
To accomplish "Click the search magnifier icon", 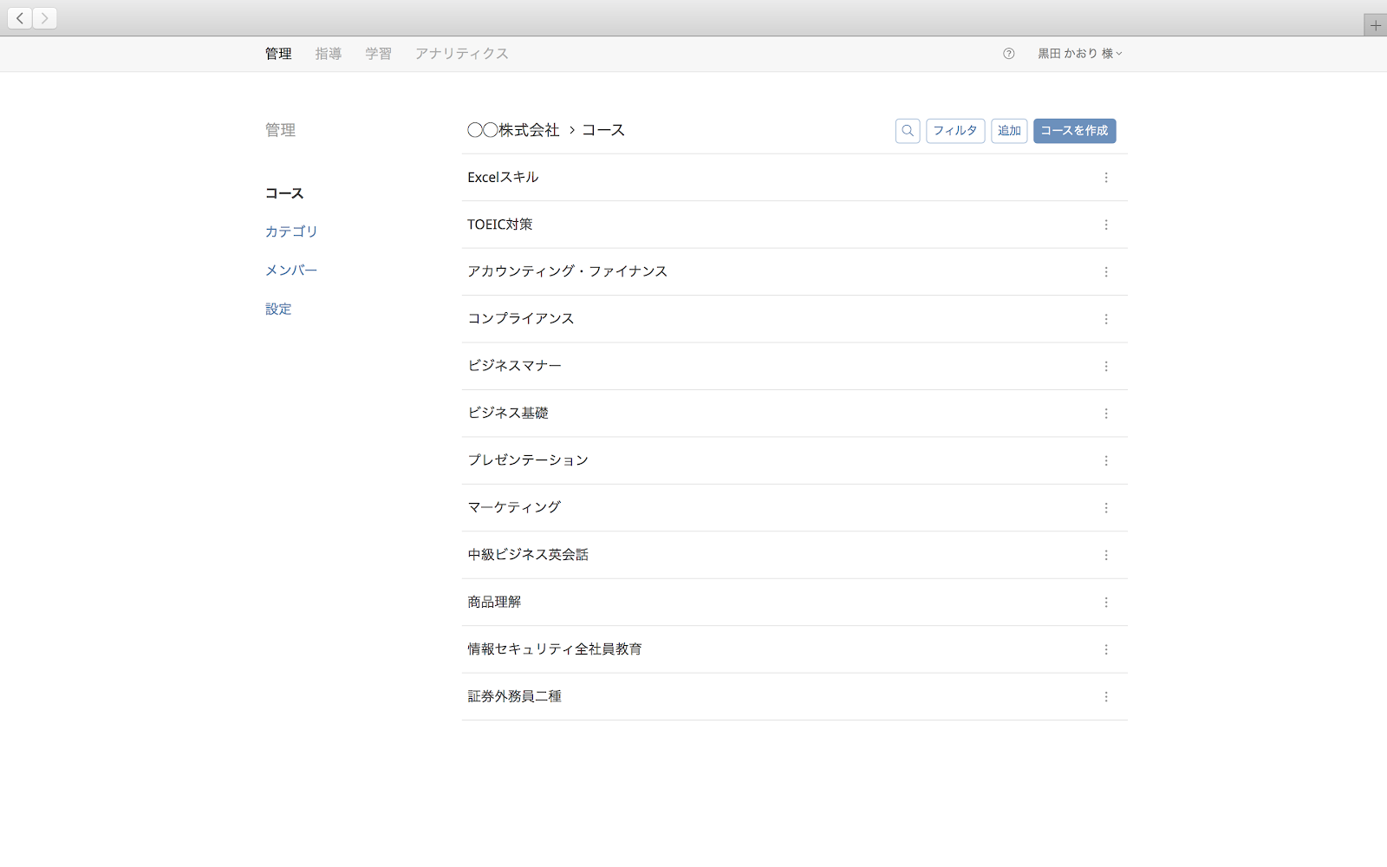I will 908,131.
